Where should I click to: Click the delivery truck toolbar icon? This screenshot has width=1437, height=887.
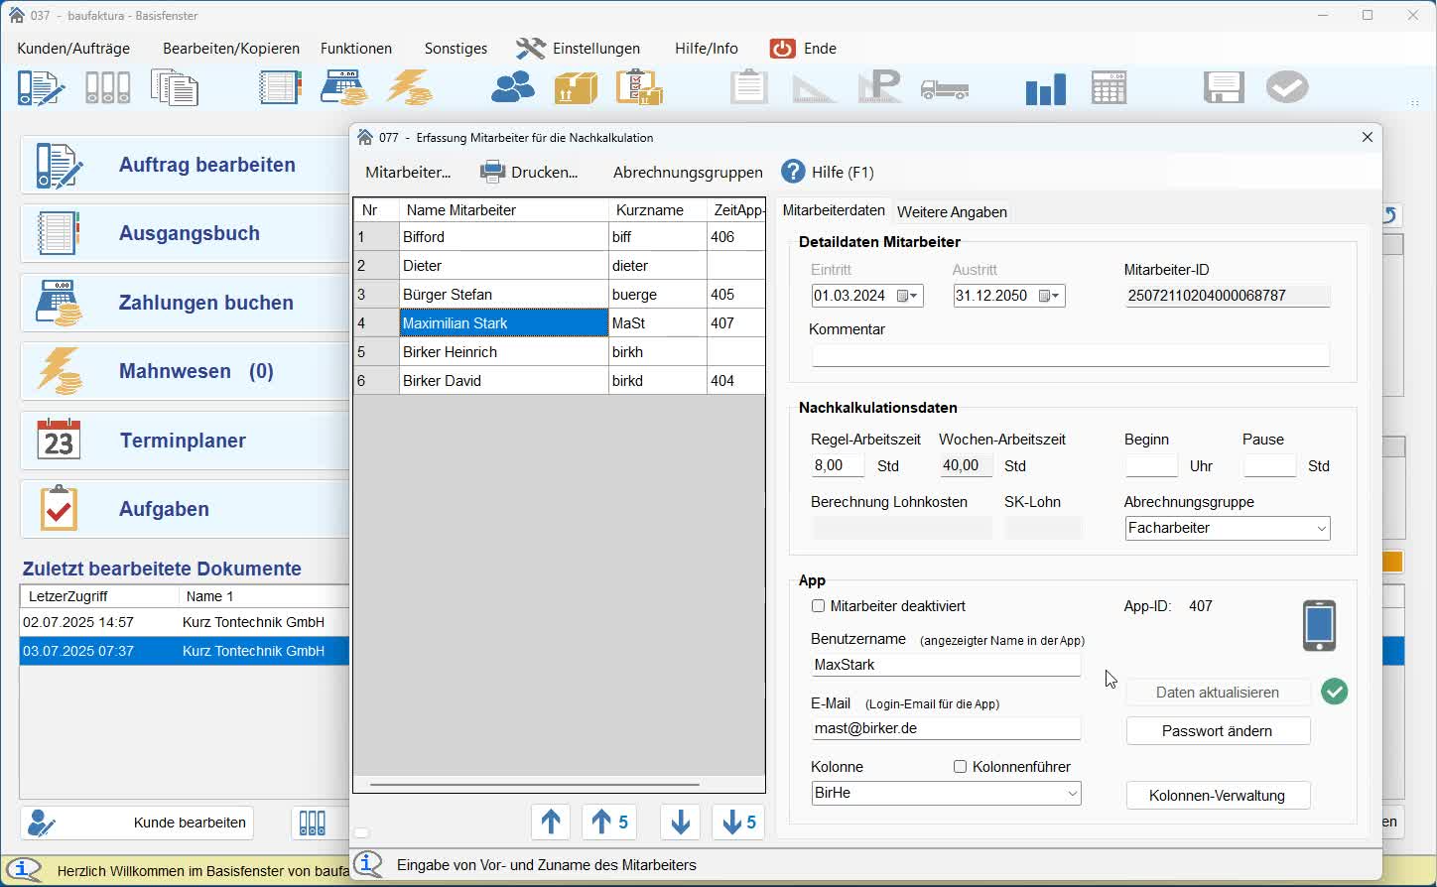(944, 89)
